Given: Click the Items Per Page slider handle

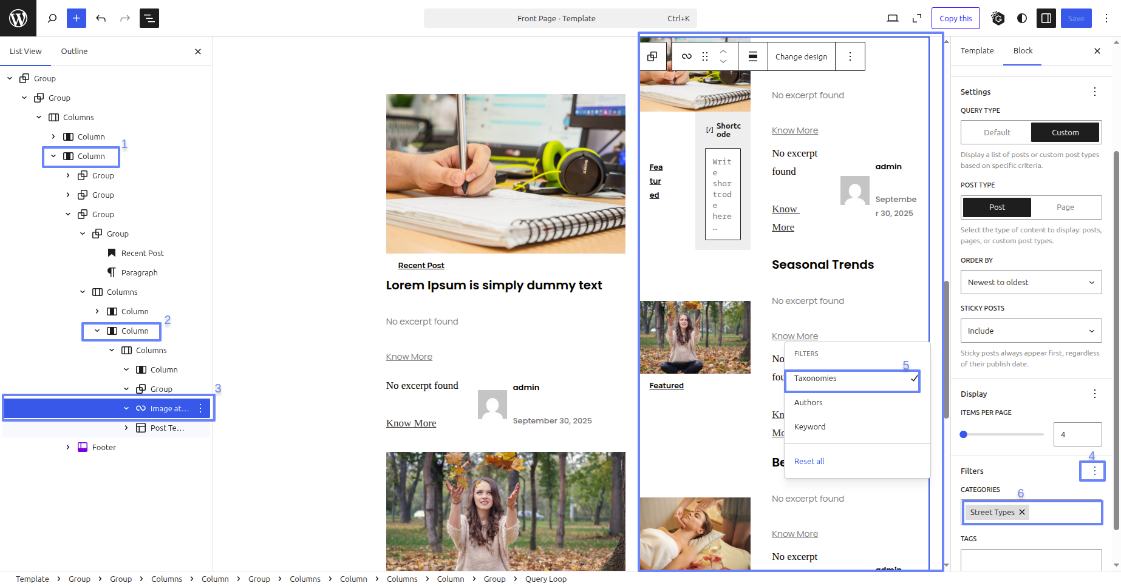Looking at the screenshot, I should [x=964, y=434].
